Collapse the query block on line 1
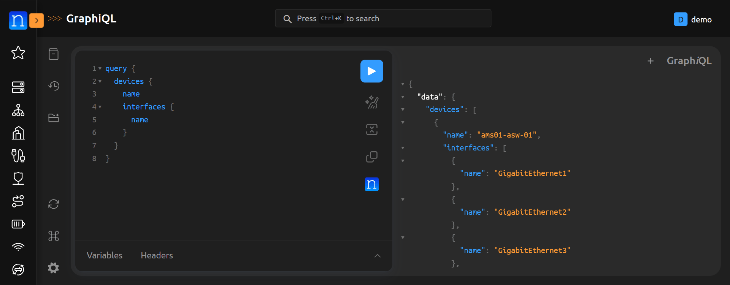 coord(100,69)
